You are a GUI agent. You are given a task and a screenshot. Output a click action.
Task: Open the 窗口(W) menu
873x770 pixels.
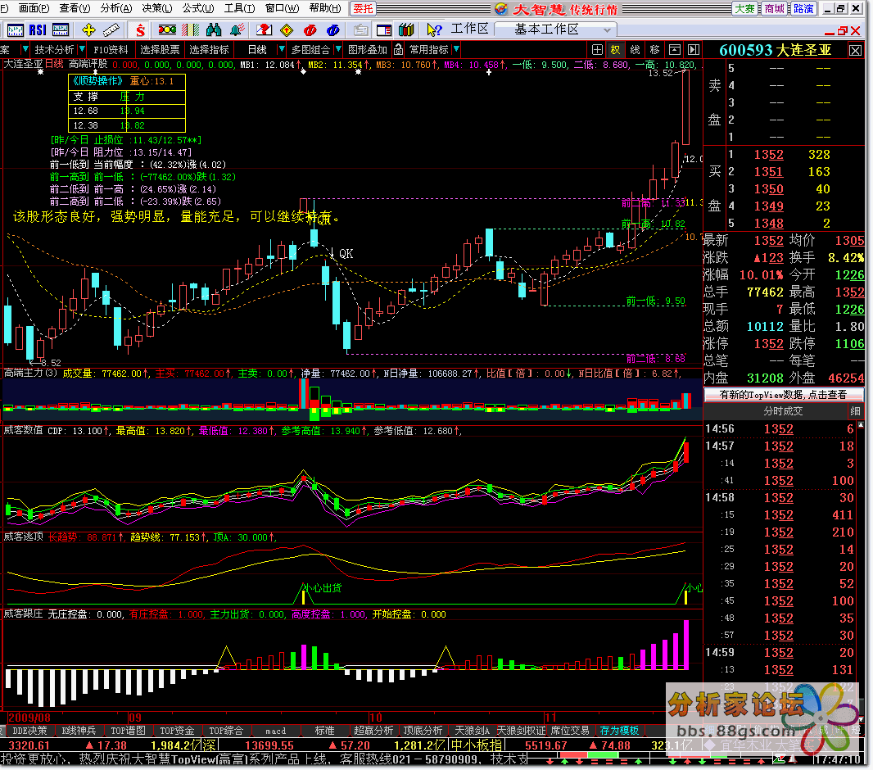tap(282, 9)
